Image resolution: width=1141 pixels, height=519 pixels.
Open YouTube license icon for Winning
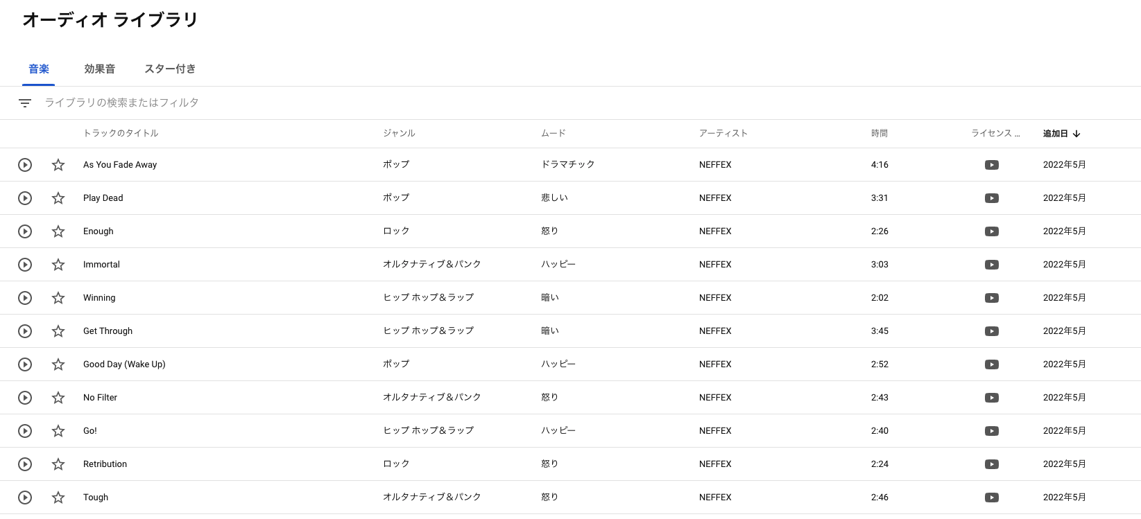click(x=992, y=298)
